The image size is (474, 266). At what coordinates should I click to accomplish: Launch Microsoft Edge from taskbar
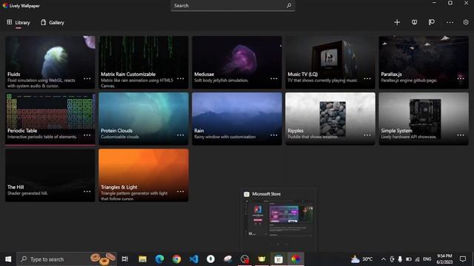[159, 259]
